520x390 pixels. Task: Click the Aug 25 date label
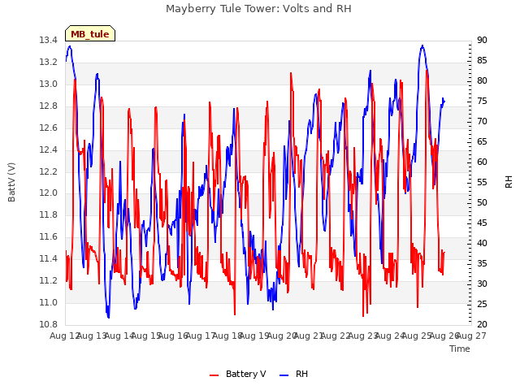[417, 336]
